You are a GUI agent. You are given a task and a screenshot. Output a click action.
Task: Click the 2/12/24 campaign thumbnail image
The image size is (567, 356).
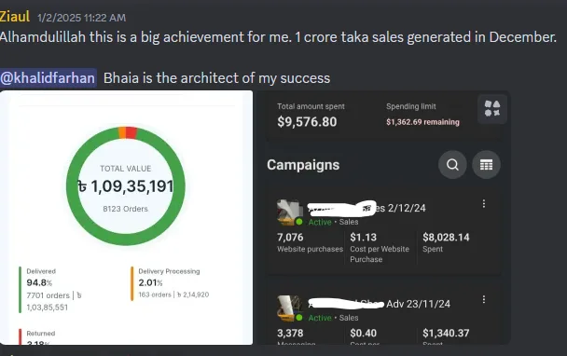click(290, 212)
